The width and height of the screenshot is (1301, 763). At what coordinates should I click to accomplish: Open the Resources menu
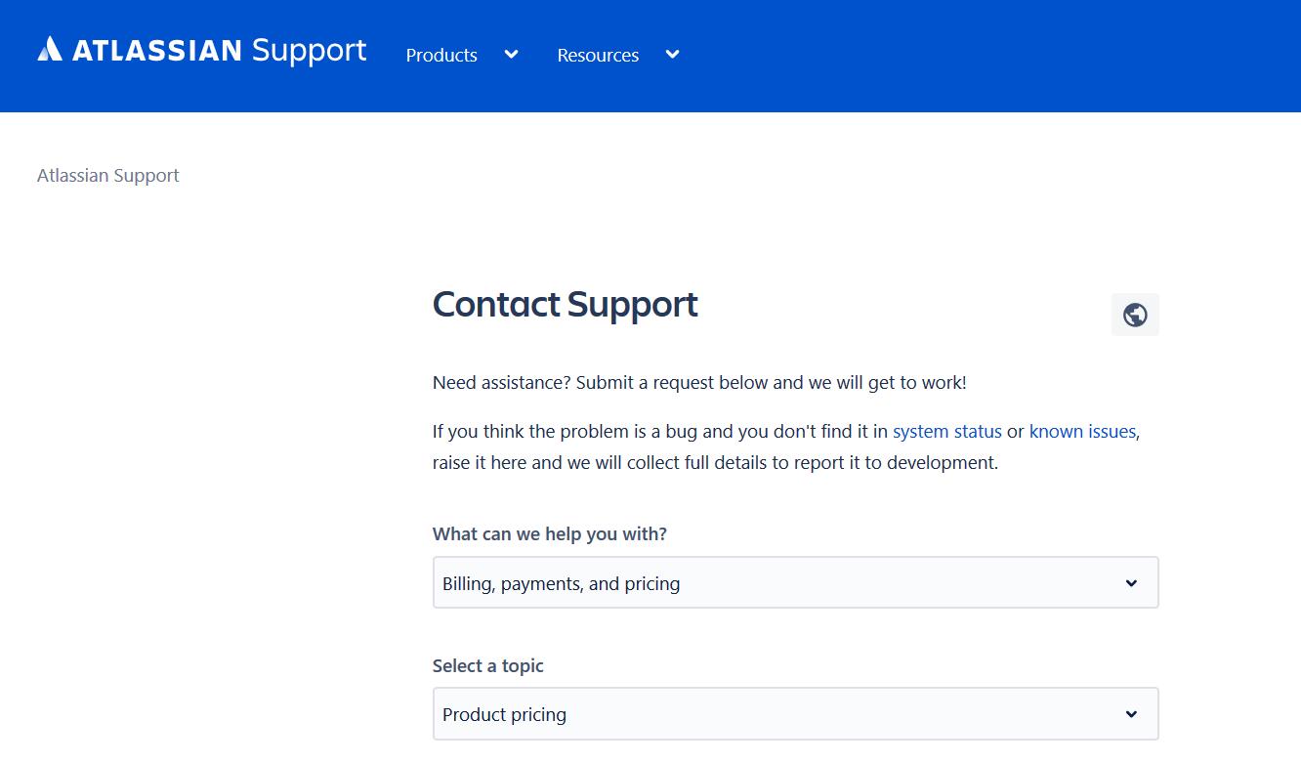coord(597,56)
